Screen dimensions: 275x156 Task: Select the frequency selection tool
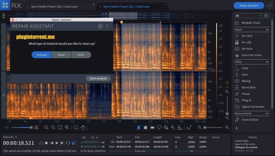[152, 128]
